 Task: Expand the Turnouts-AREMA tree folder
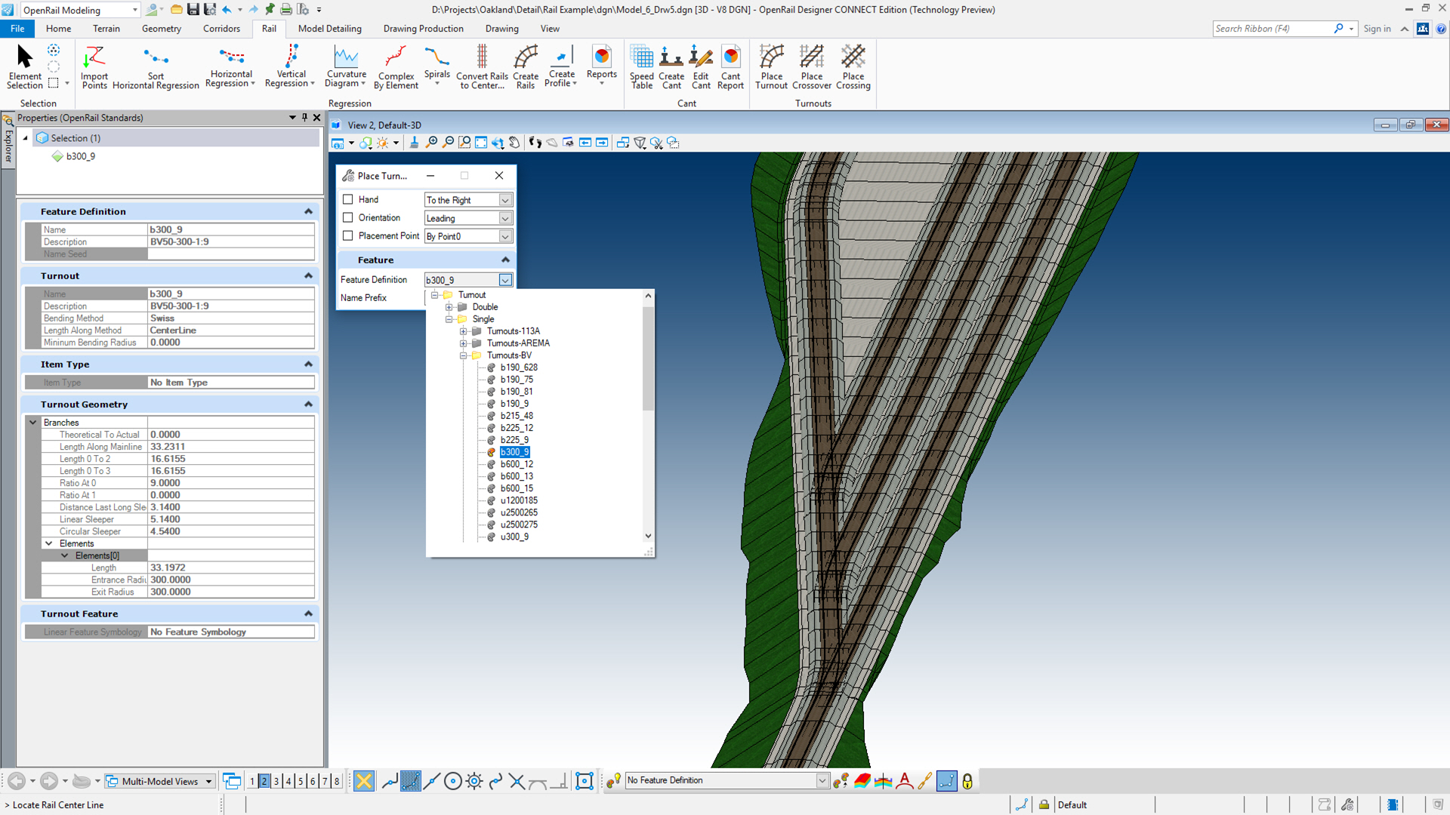point(463,343)
